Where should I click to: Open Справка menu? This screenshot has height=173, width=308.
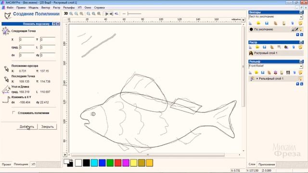[x=100, y=8]
